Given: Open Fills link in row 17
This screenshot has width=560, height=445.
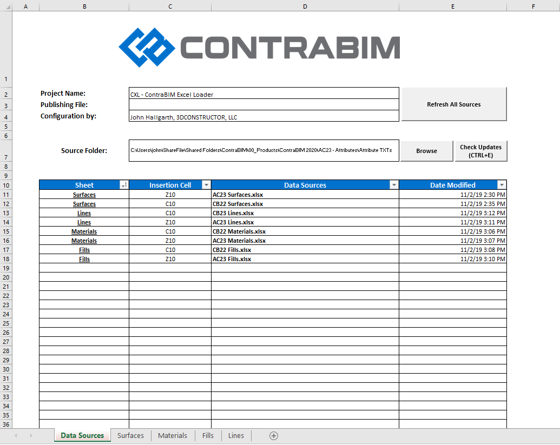Looking at the screenshot, I should click(x=84, y=250).
